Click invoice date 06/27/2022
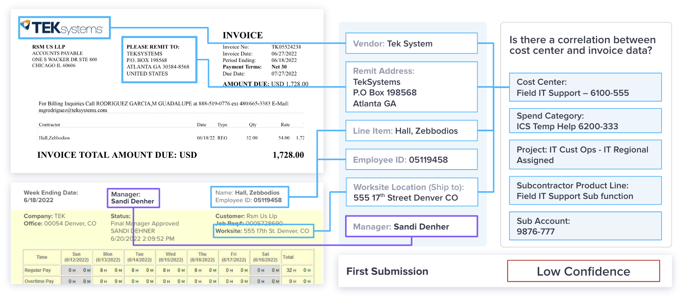The width and height of the screenshot is (682, 296). tap(284, 53)
